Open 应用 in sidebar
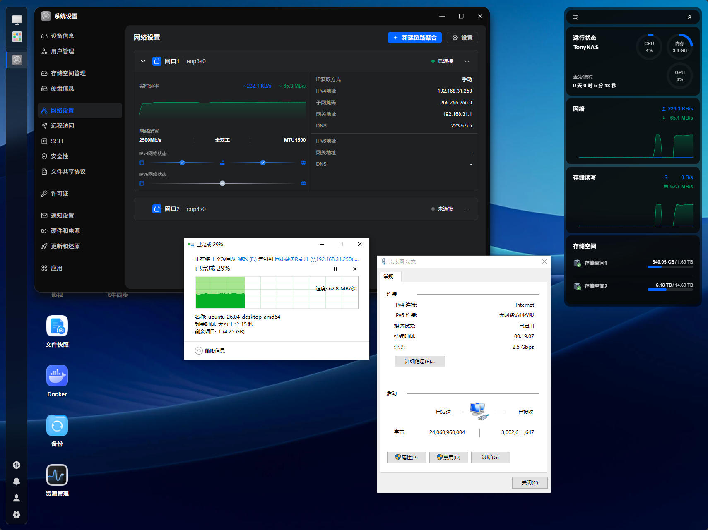Viewport: 708px width, 530px height. pyautogui.click(x=79, y=268)
